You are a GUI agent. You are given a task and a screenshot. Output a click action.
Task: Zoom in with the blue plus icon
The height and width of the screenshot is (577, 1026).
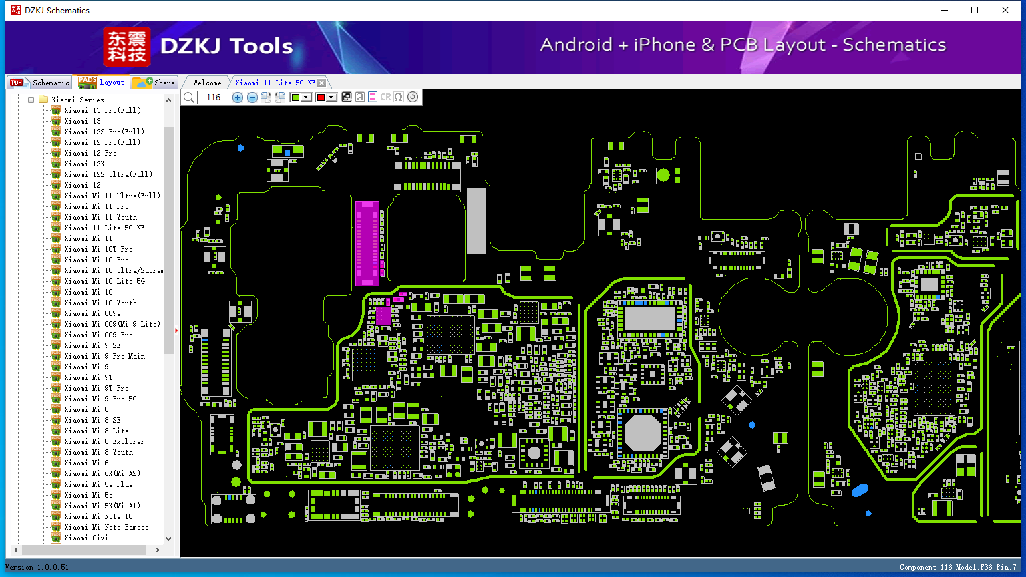click(237, 98)
